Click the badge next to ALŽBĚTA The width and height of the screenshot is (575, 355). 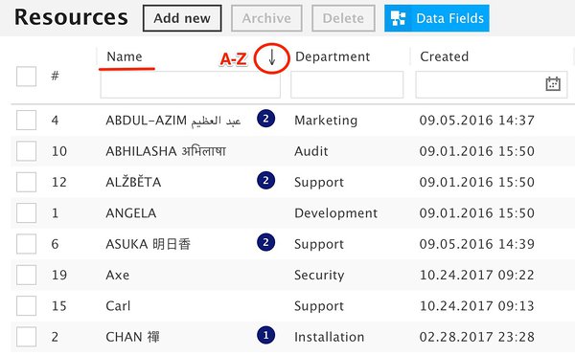[265, 181]
